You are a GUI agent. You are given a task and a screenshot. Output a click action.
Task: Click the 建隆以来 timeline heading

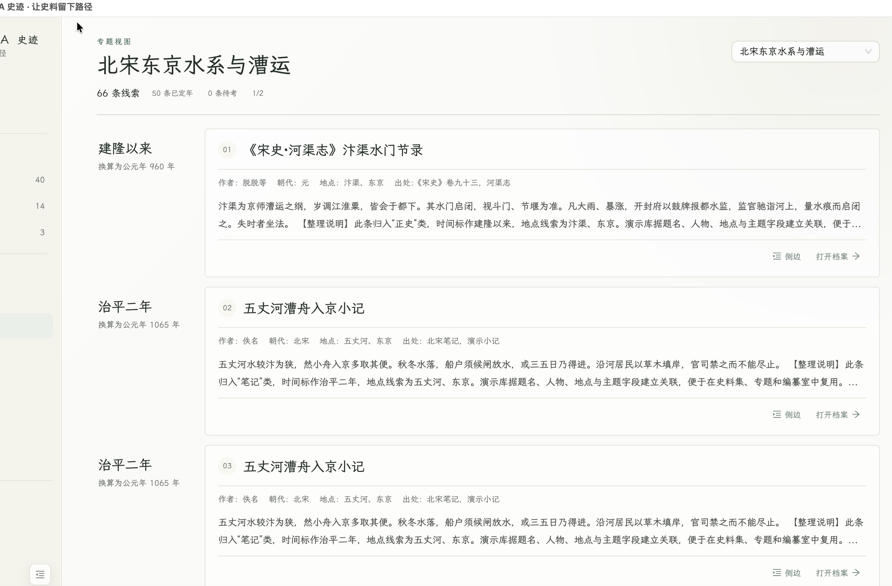point(125,148)
